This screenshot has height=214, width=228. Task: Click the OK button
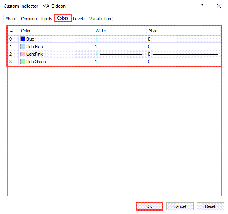tap(149, 206)
